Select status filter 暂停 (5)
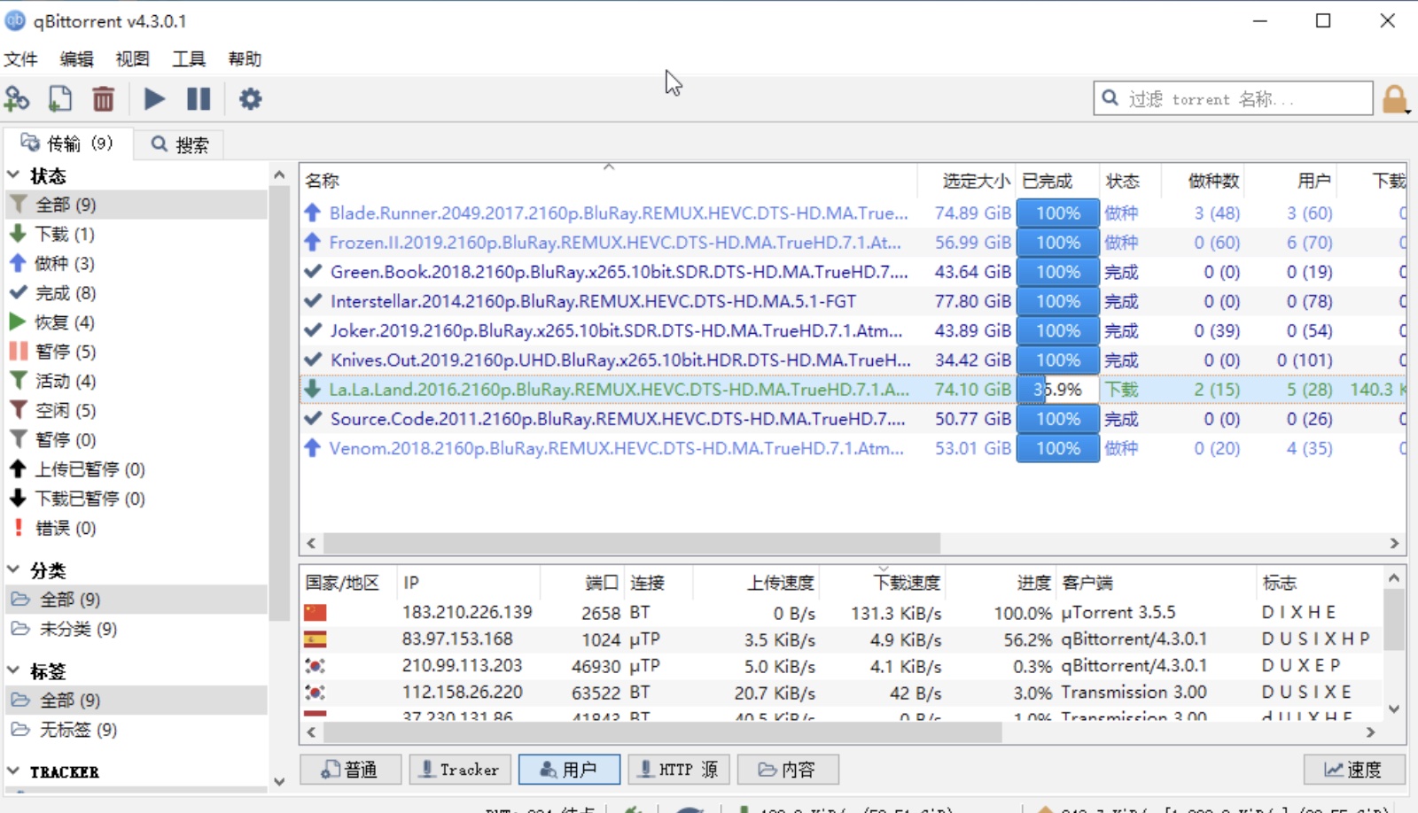 click(x=136, y=352)
